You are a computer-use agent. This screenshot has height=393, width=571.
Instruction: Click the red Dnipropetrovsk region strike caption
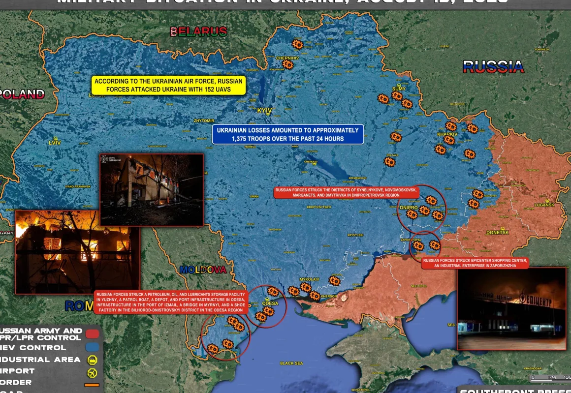point(346,192)
